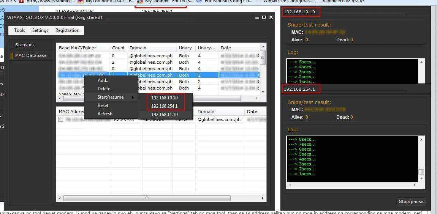Choose Reset in the context menu
The image size is (437, 214).
[103, 105]
